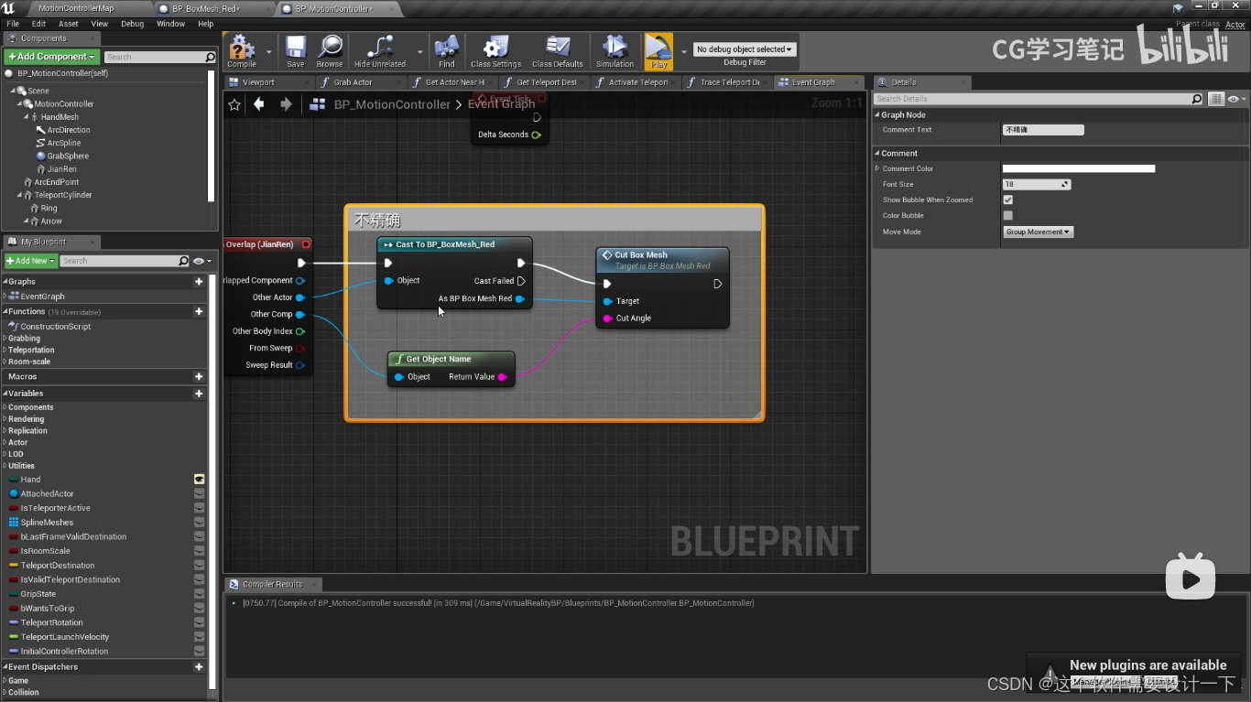This screenshot has width=1251, height=702.
Task: Click the comment box title bar
Action: pyautogui.click(x=554, y=221)
